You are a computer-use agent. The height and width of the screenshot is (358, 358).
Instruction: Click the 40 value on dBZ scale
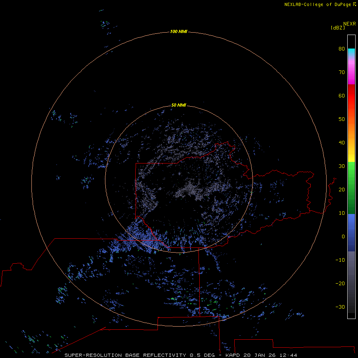tap(342, 142)
